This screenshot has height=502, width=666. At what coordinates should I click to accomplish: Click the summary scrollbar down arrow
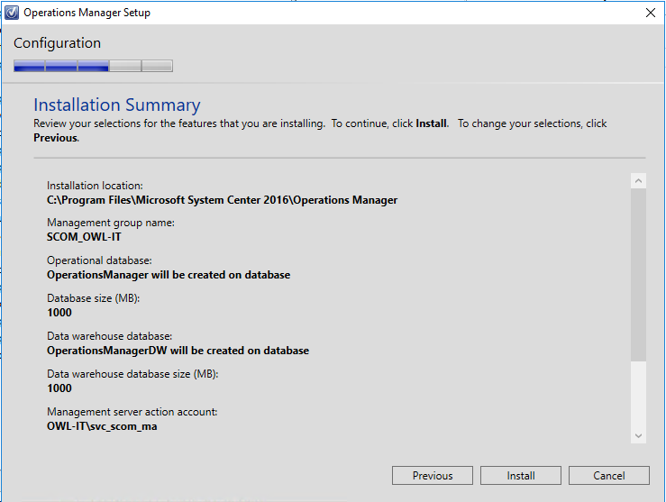pyautogui.click(x=638, y=435)
